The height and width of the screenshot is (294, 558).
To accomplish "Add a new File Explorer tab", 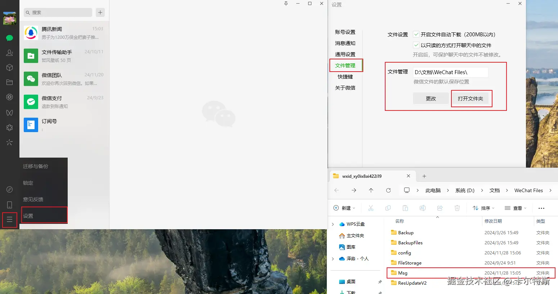I will click(424, 176).
